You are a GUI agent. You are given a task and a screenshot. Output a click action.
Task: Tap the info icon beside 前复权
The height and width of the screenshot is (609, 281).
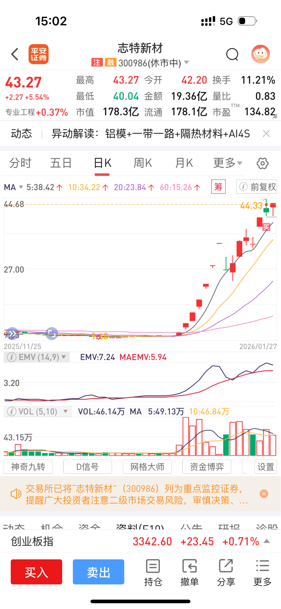point(243,187)
